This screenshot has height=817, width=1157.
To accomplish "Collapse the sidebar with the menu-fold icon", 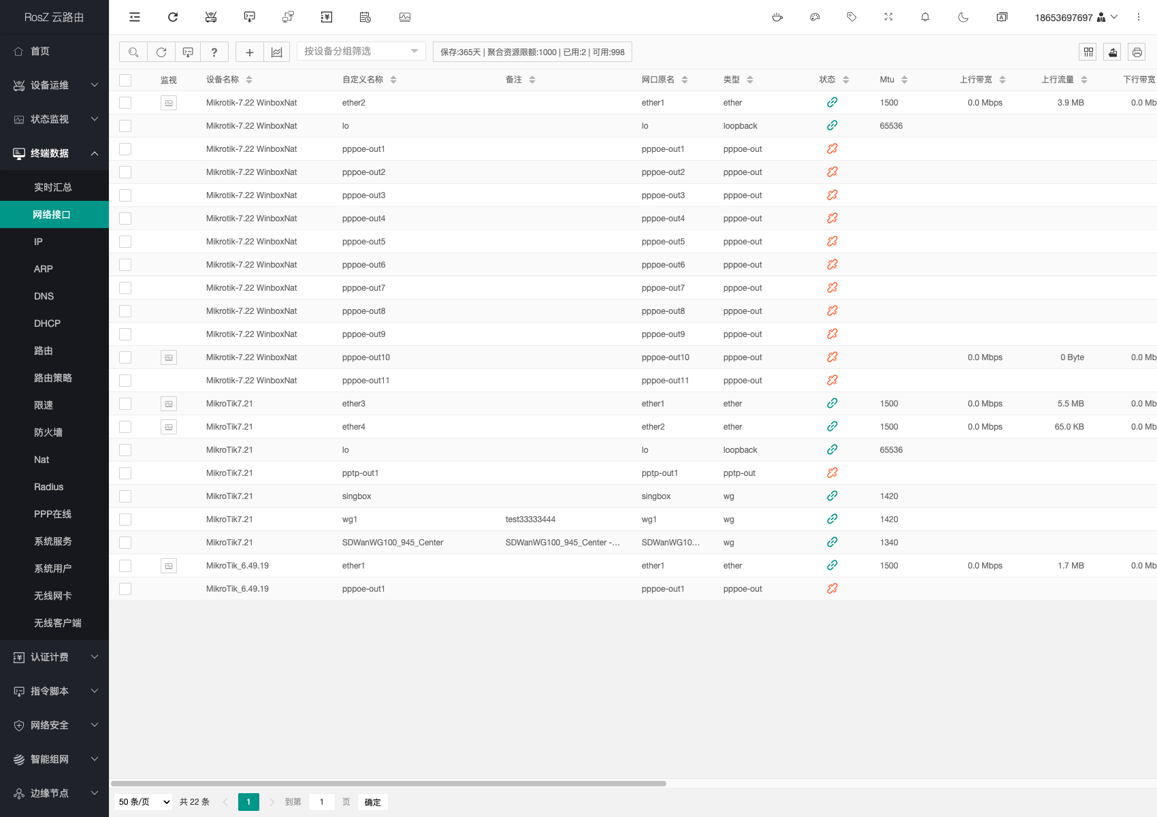I will pyautogui.click(x=135, y=17).
